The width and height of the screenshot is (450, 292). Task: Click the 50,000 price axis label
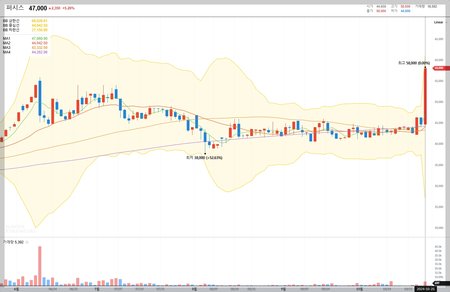coord(439,102)
